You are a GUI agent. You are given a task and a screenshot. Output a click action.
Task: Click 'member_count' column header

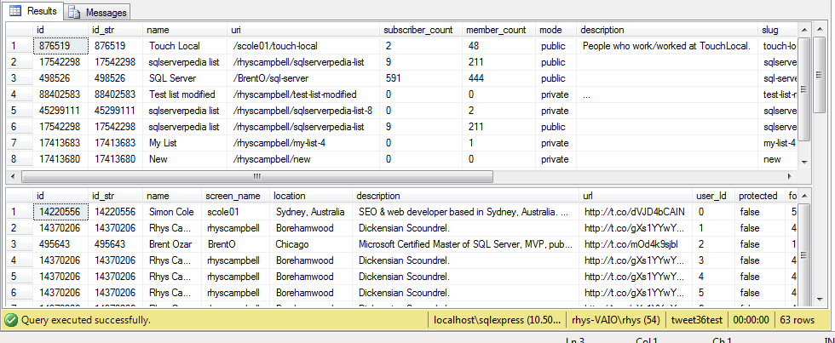498,30
